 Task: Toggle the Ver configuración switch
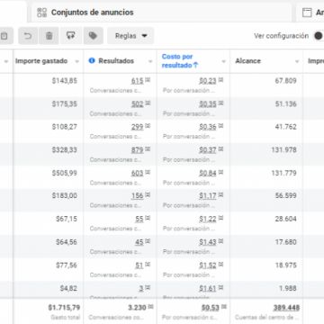(x=319, y=36)
